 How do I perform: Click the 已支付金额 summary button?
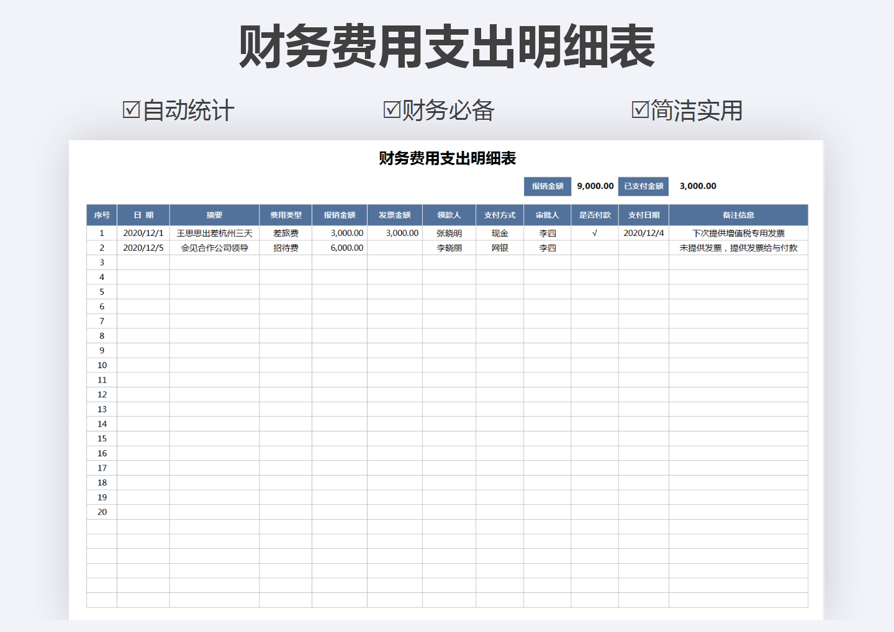643,186
